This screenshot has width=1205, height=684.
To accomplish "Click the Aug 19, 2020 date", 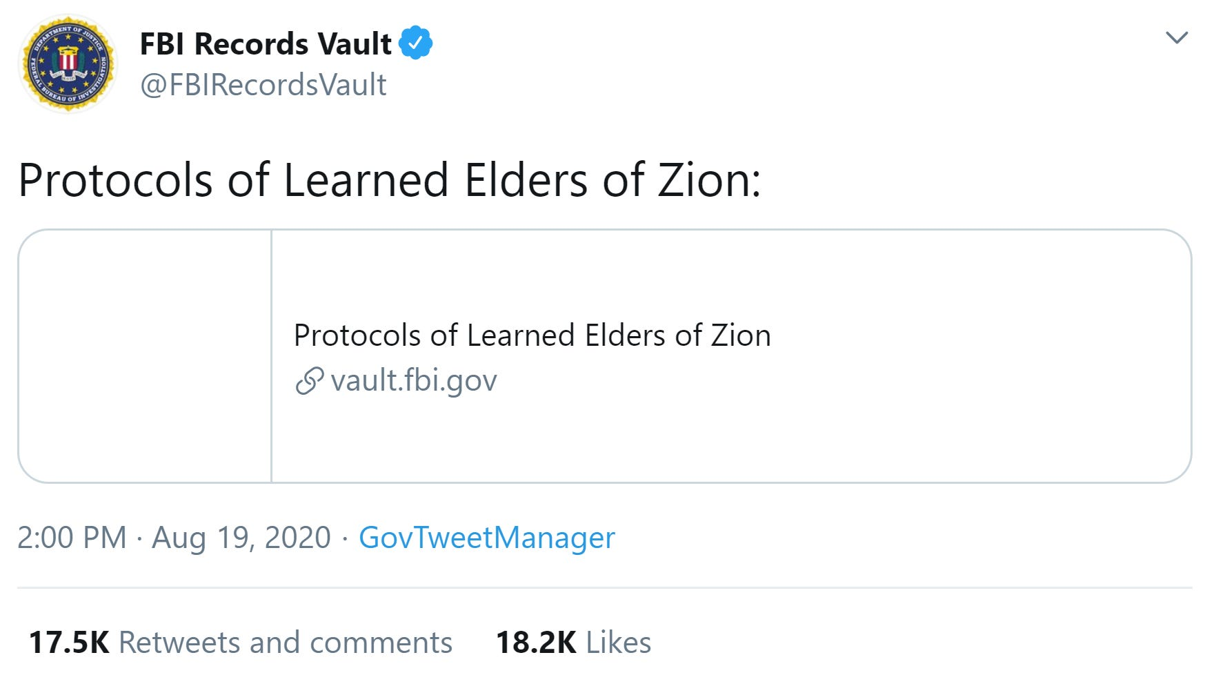I will tap(241, 538).
